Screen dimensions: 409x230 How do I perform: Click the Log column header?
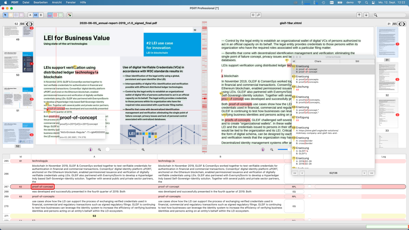coord(383,156)
